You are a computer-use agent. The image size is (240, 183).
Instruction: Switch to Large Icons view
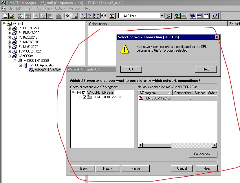(x=83, y=16)
